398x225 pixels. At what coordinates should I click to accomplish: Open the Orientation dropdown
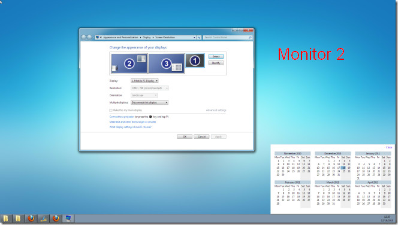click(x=144, y=95)
